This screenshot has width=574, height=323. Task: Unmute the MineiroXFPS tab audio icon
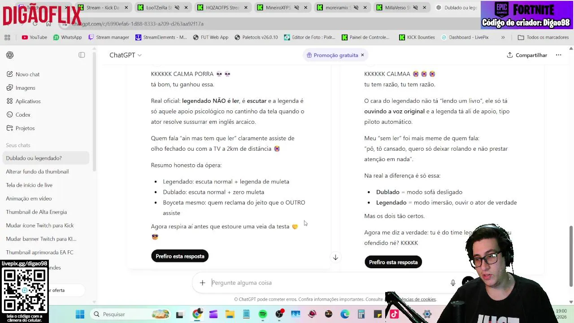[x=296, y=8]
